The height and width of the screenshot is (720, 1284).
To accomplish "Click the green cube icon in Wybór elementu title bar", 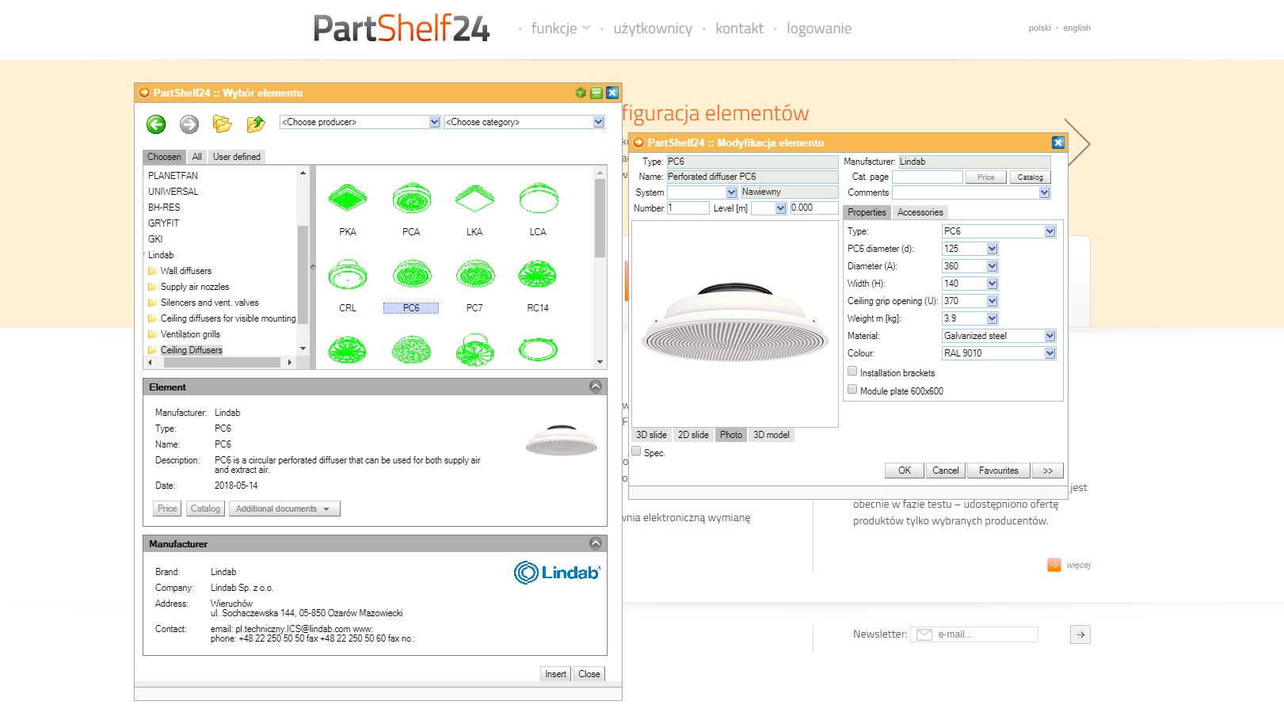I will coord(581,93).
